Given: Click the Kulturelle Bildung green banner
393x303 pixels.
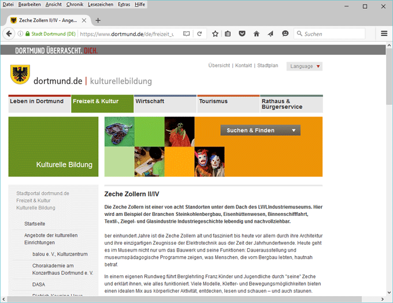Looking at the screenshot, I should (53, 147).
